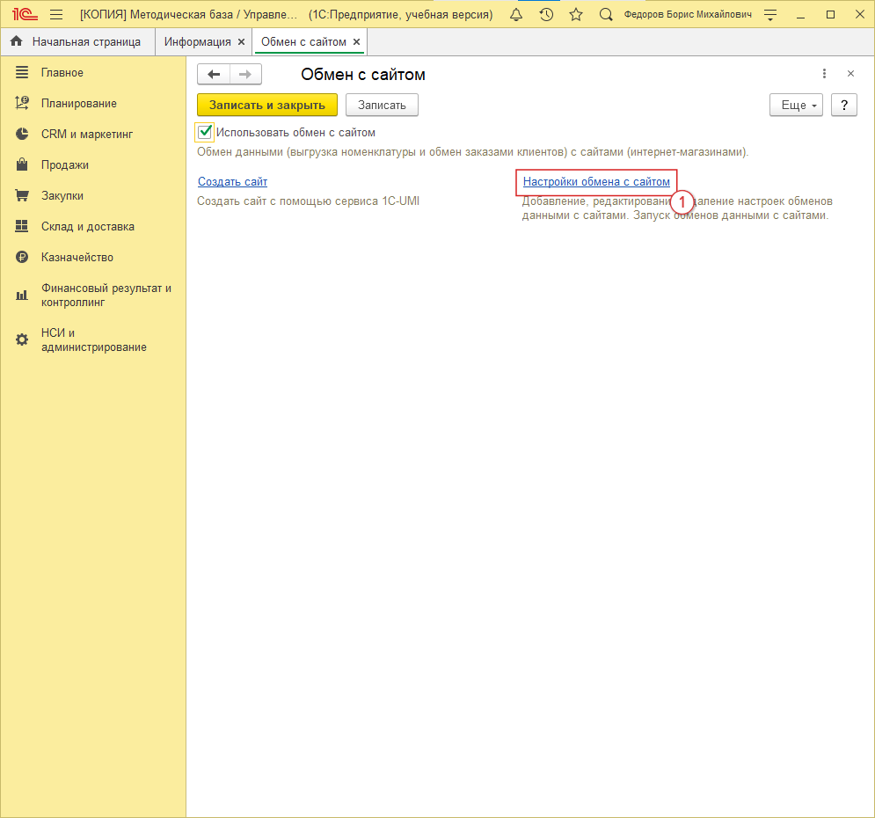The image size is (875, 818).
Task: Open service settings dropdown in title bar
Action: (x=770, y=15)
